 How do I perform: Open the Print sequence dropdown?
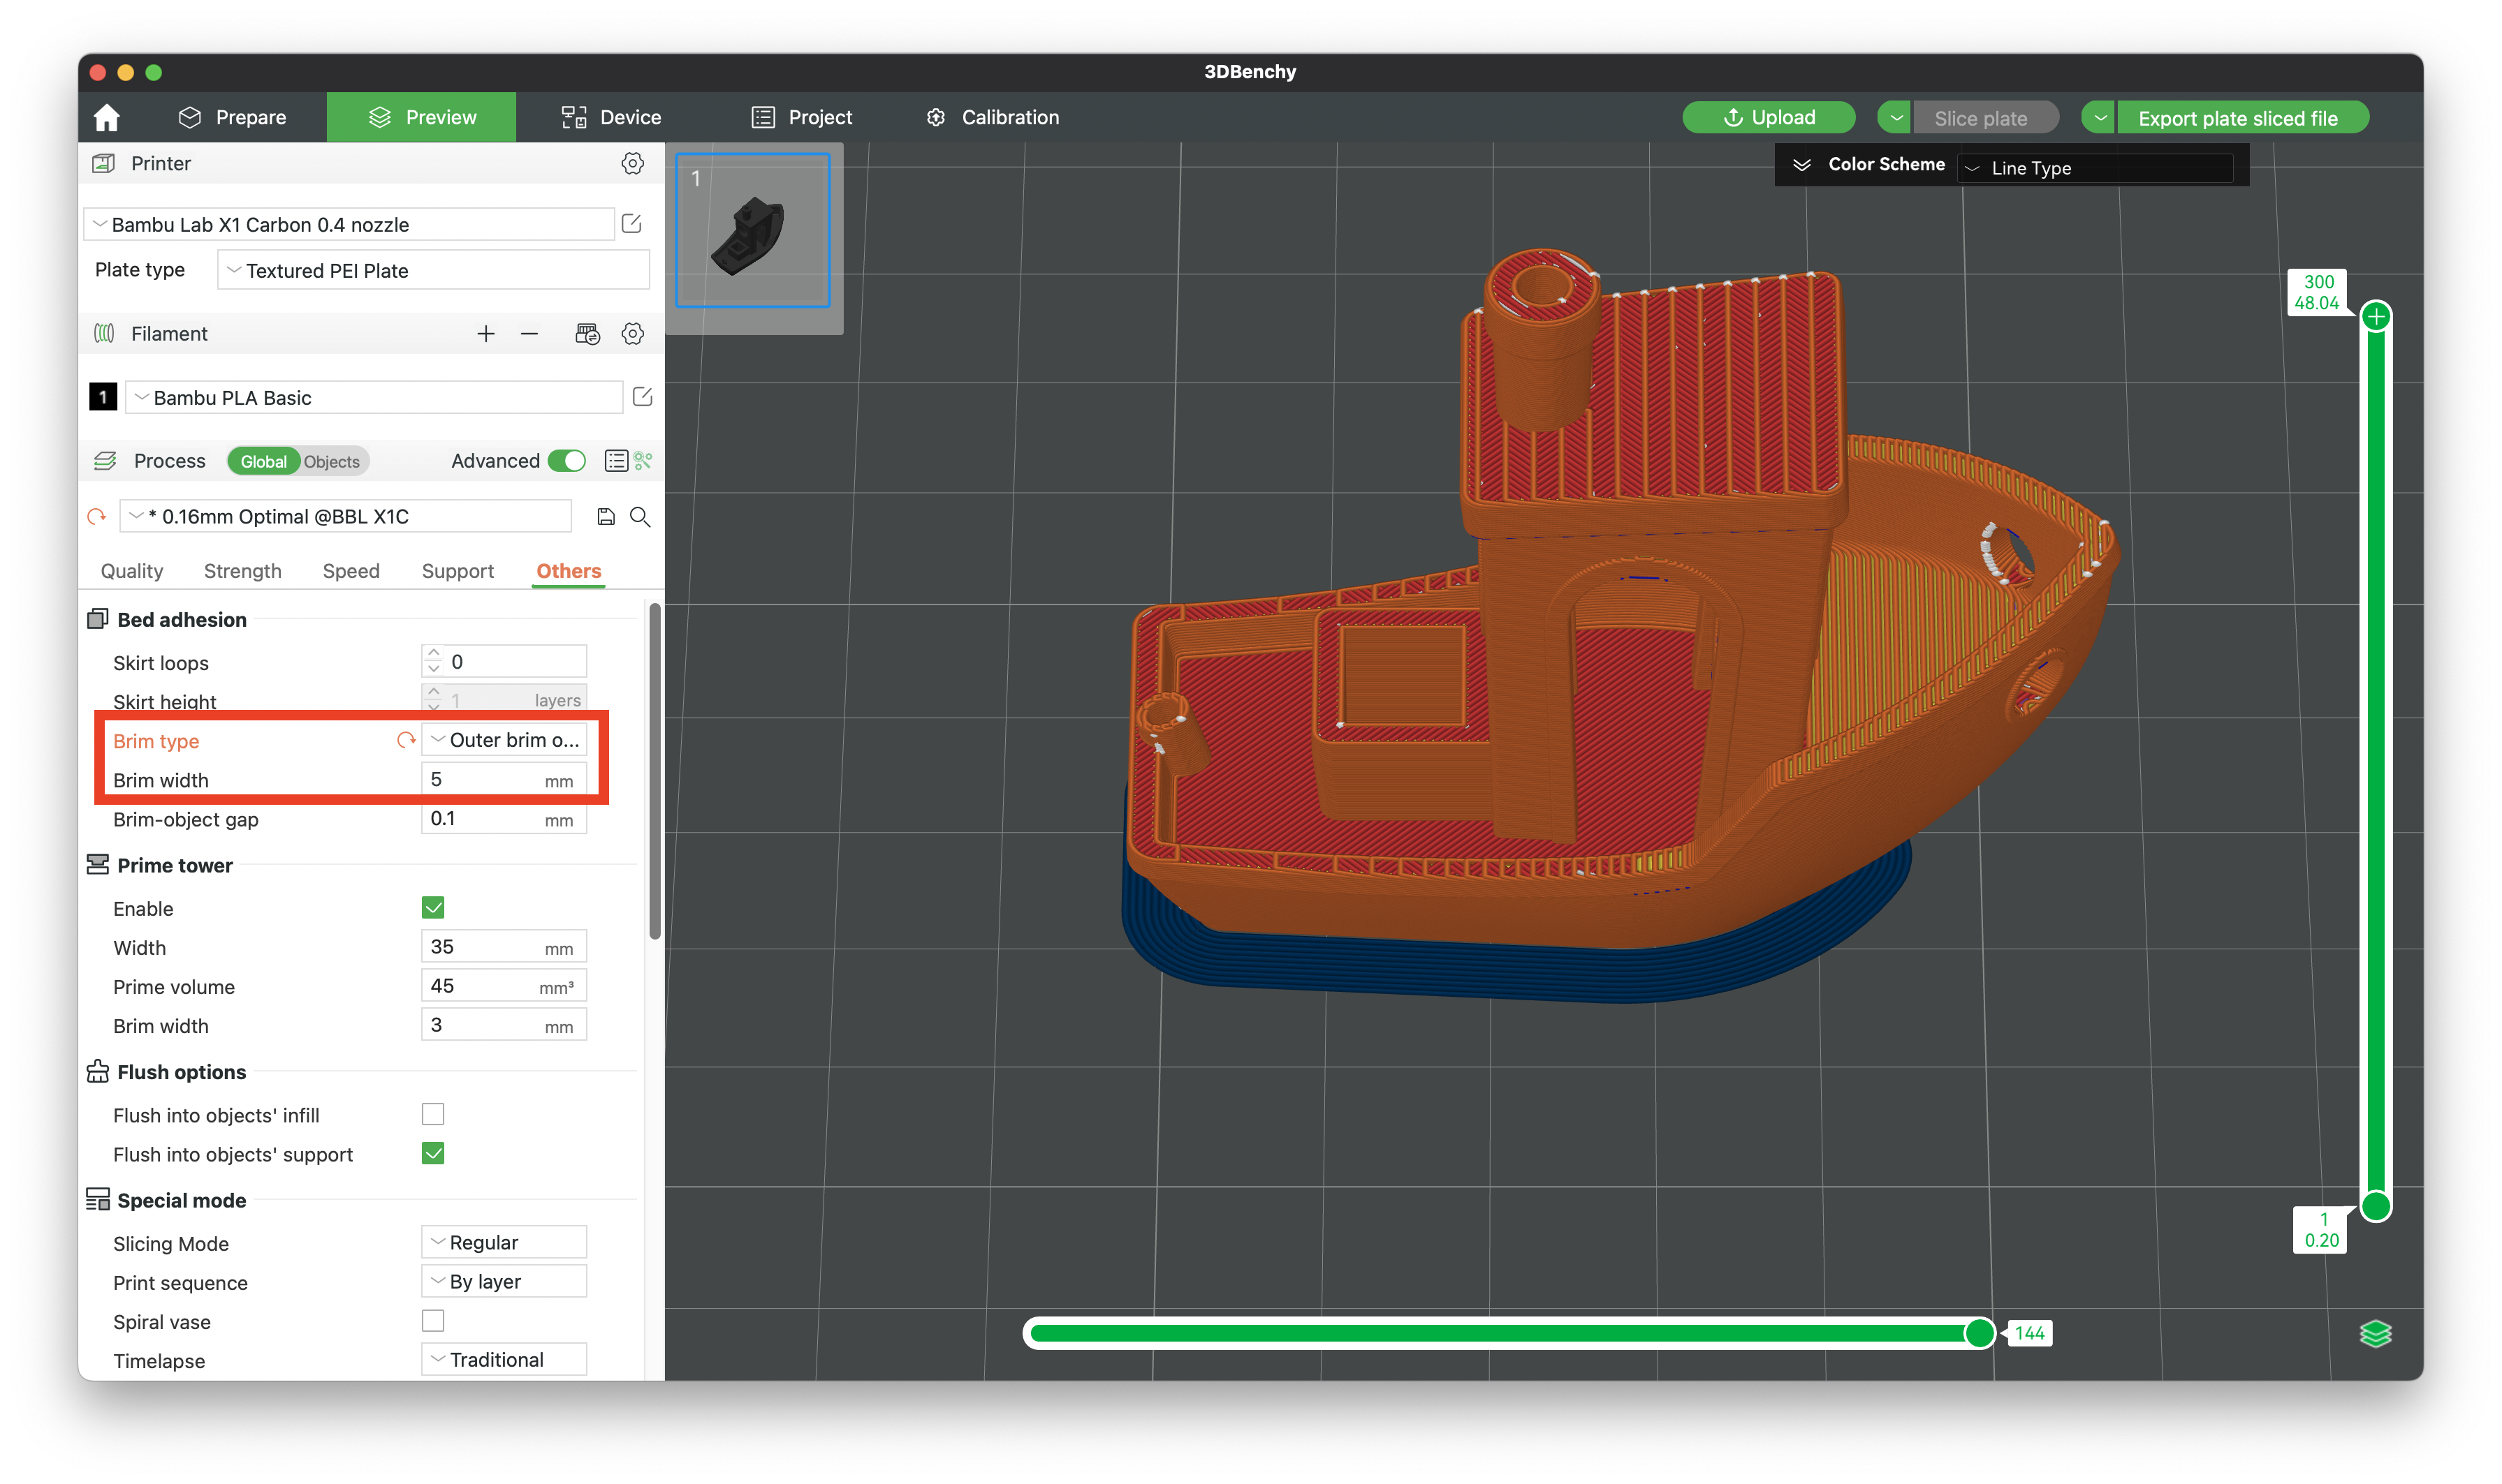click(503, 1282)
